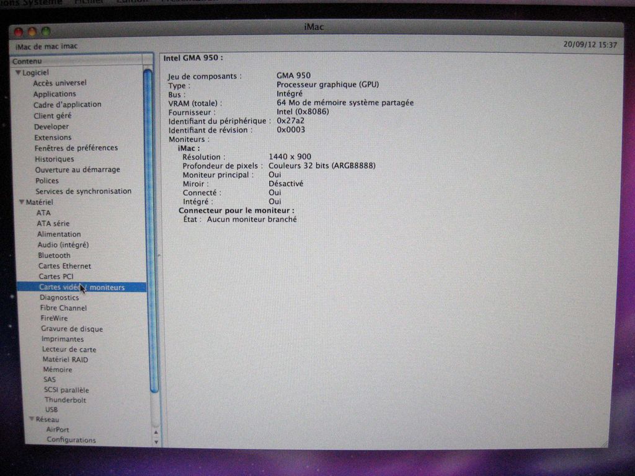Minimize window with yellow button

coord(32,31)
